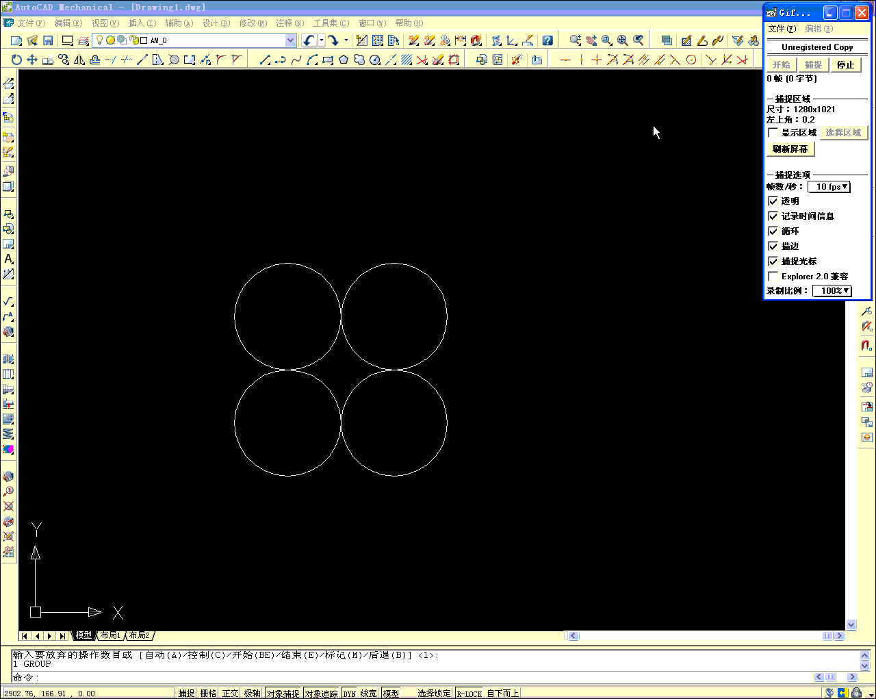The image size is (876, 699).
Task: Choose the Hatch tool icon
Action: click(407, 60)
